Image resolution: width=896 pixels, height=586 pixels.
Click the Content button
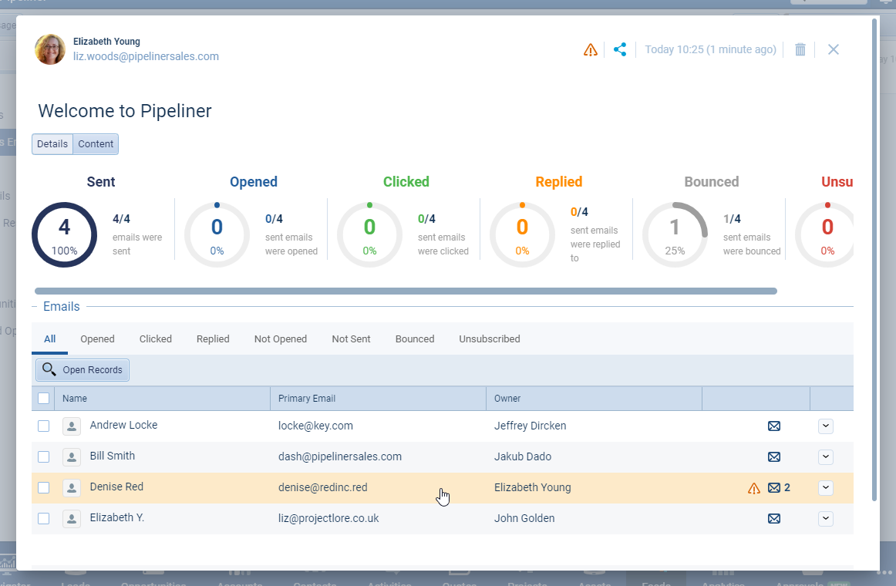click(x=96, y=144)
